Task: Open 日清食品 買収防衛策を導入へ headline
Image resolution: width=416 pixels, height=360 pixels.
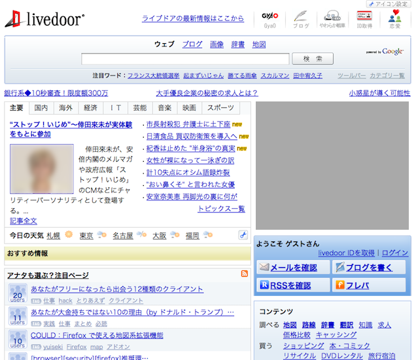Action: point(192,136)
